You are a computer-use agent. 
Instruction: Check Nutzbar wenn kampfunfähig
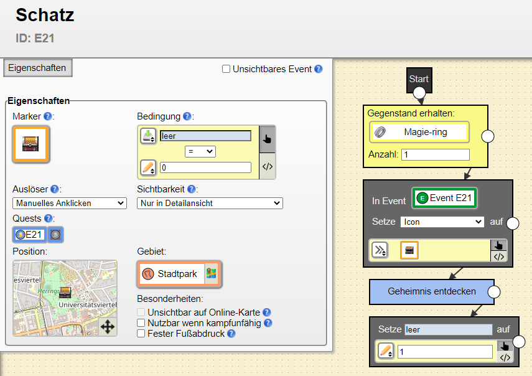141,323
